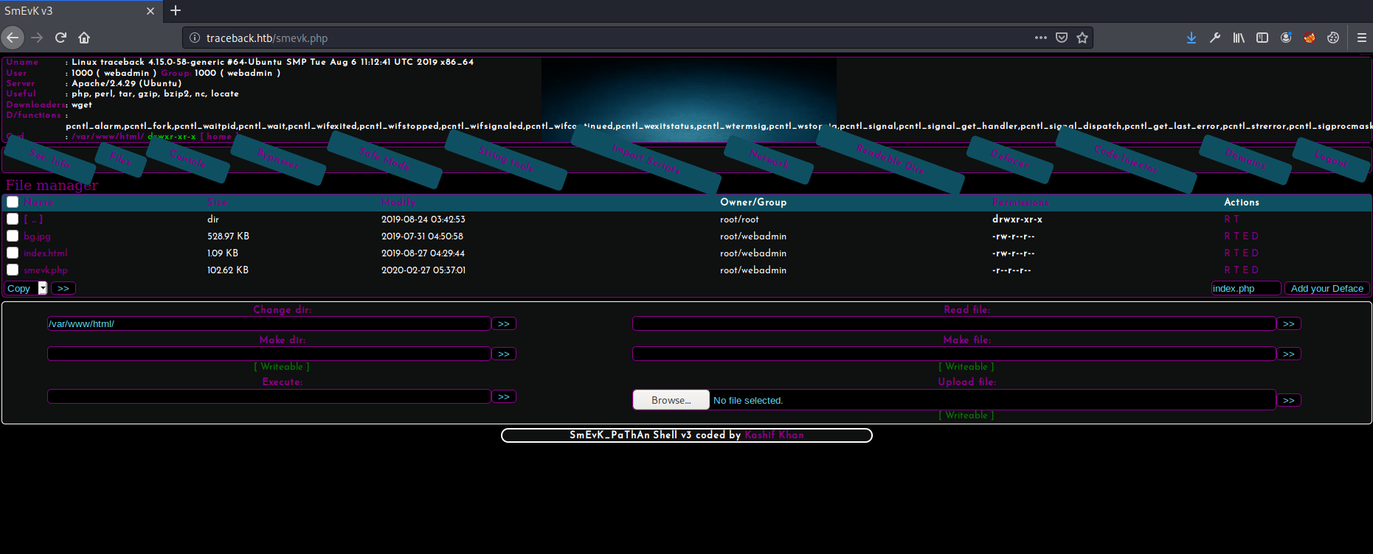Go to the browser home icon
The height and width of the screenshot is (554, 1373).
point(84,38)
